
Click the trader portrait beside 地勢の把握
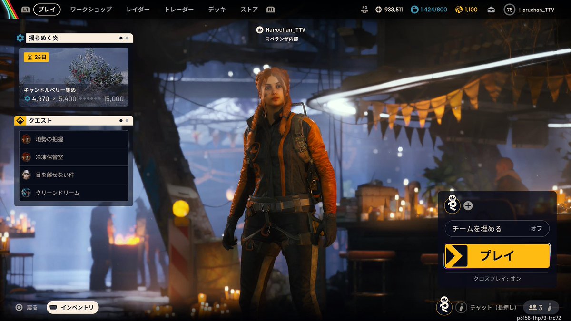[27, 139]
